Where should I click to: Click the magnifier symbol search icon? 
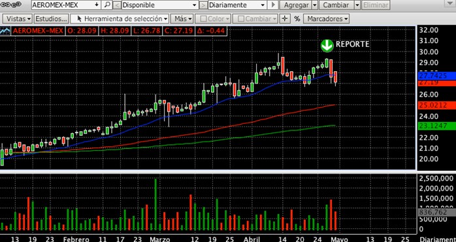click(x=108, y=5)
